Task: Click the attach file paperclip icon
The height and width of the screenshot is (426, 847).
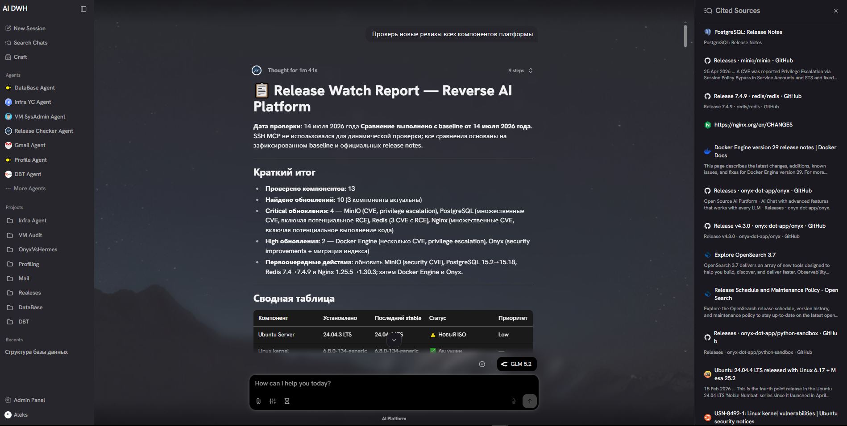Action: pyautogui.click(x=258, y=401)
